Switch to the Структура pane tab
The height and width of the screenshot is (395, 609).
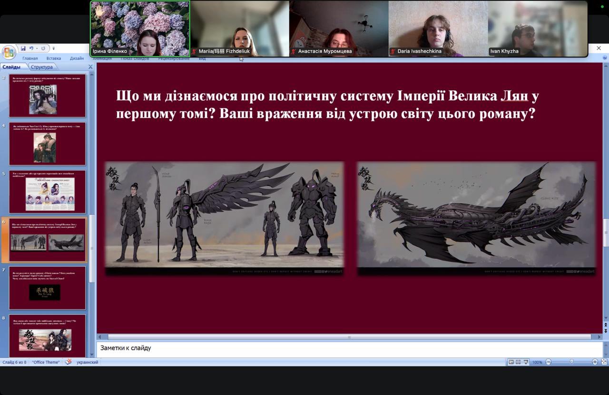point(42,67)
